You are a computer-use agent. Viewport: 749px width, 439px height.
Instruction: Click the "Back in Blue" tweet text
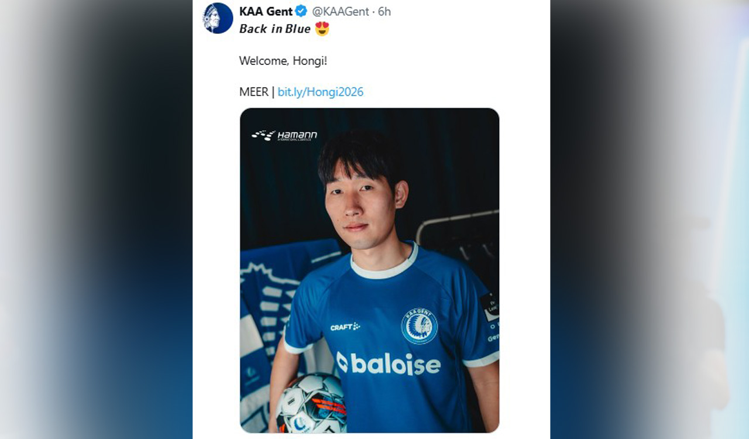pyautogui.click(x=274, y=29)
